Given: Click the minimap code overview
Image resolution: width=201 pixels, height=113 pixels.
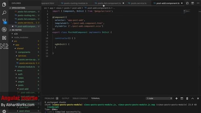Looking at the screenshot, I should coord(187,12).
